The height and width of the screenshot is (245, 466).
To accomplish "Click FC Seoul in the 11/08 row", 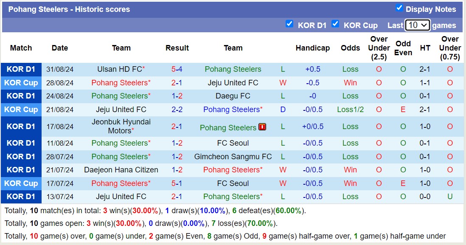I will click(x=233, y=143).
